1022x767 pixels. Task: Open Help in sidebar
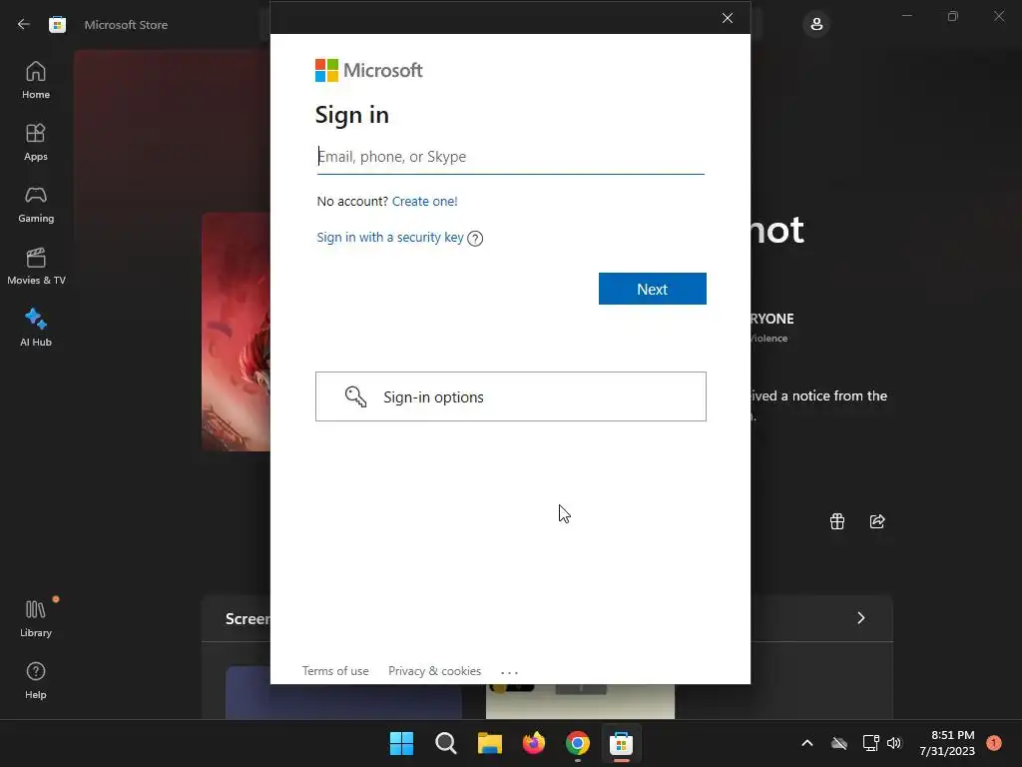point(36,681)
